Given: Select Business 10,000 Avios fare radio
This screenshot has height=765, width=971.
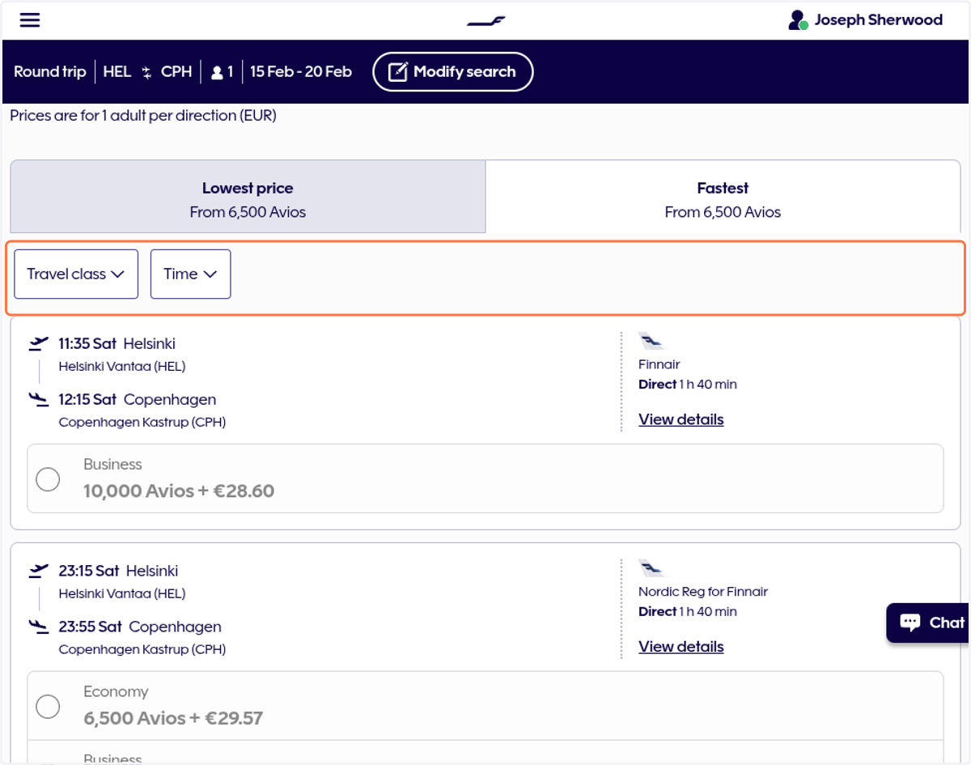Looking at the screenshot, I should click(48, 478).
